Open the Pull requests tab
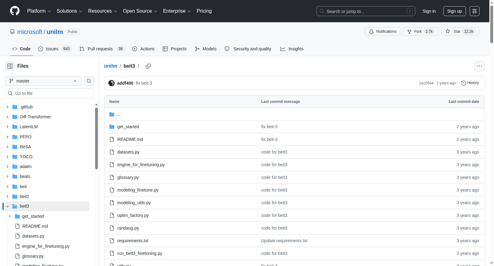 pyautogui.click(x=102, y=49)
